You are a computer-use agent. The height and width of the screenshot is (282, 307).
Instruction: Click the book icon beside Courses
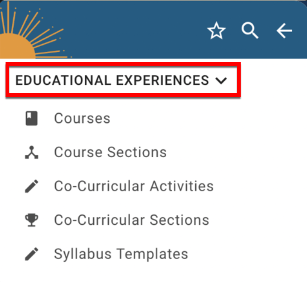coord(32,119)
